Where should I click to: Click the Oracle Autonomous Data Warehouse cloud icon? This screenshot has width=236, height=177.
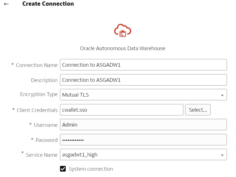[x=123, y=30]
